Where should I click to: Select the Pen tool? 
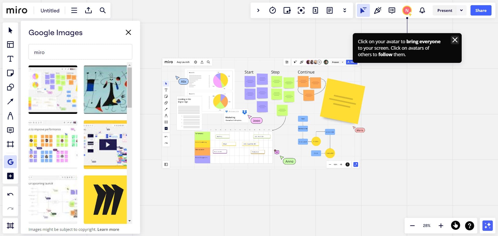coord(10,116)
